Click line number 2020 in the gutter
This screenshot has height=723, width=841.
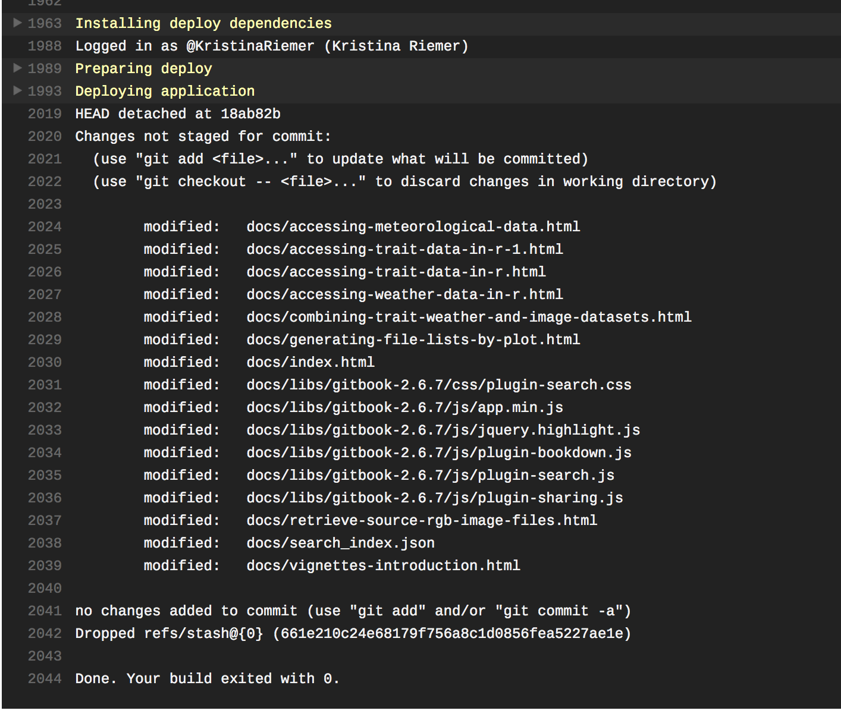click(45, 136)
